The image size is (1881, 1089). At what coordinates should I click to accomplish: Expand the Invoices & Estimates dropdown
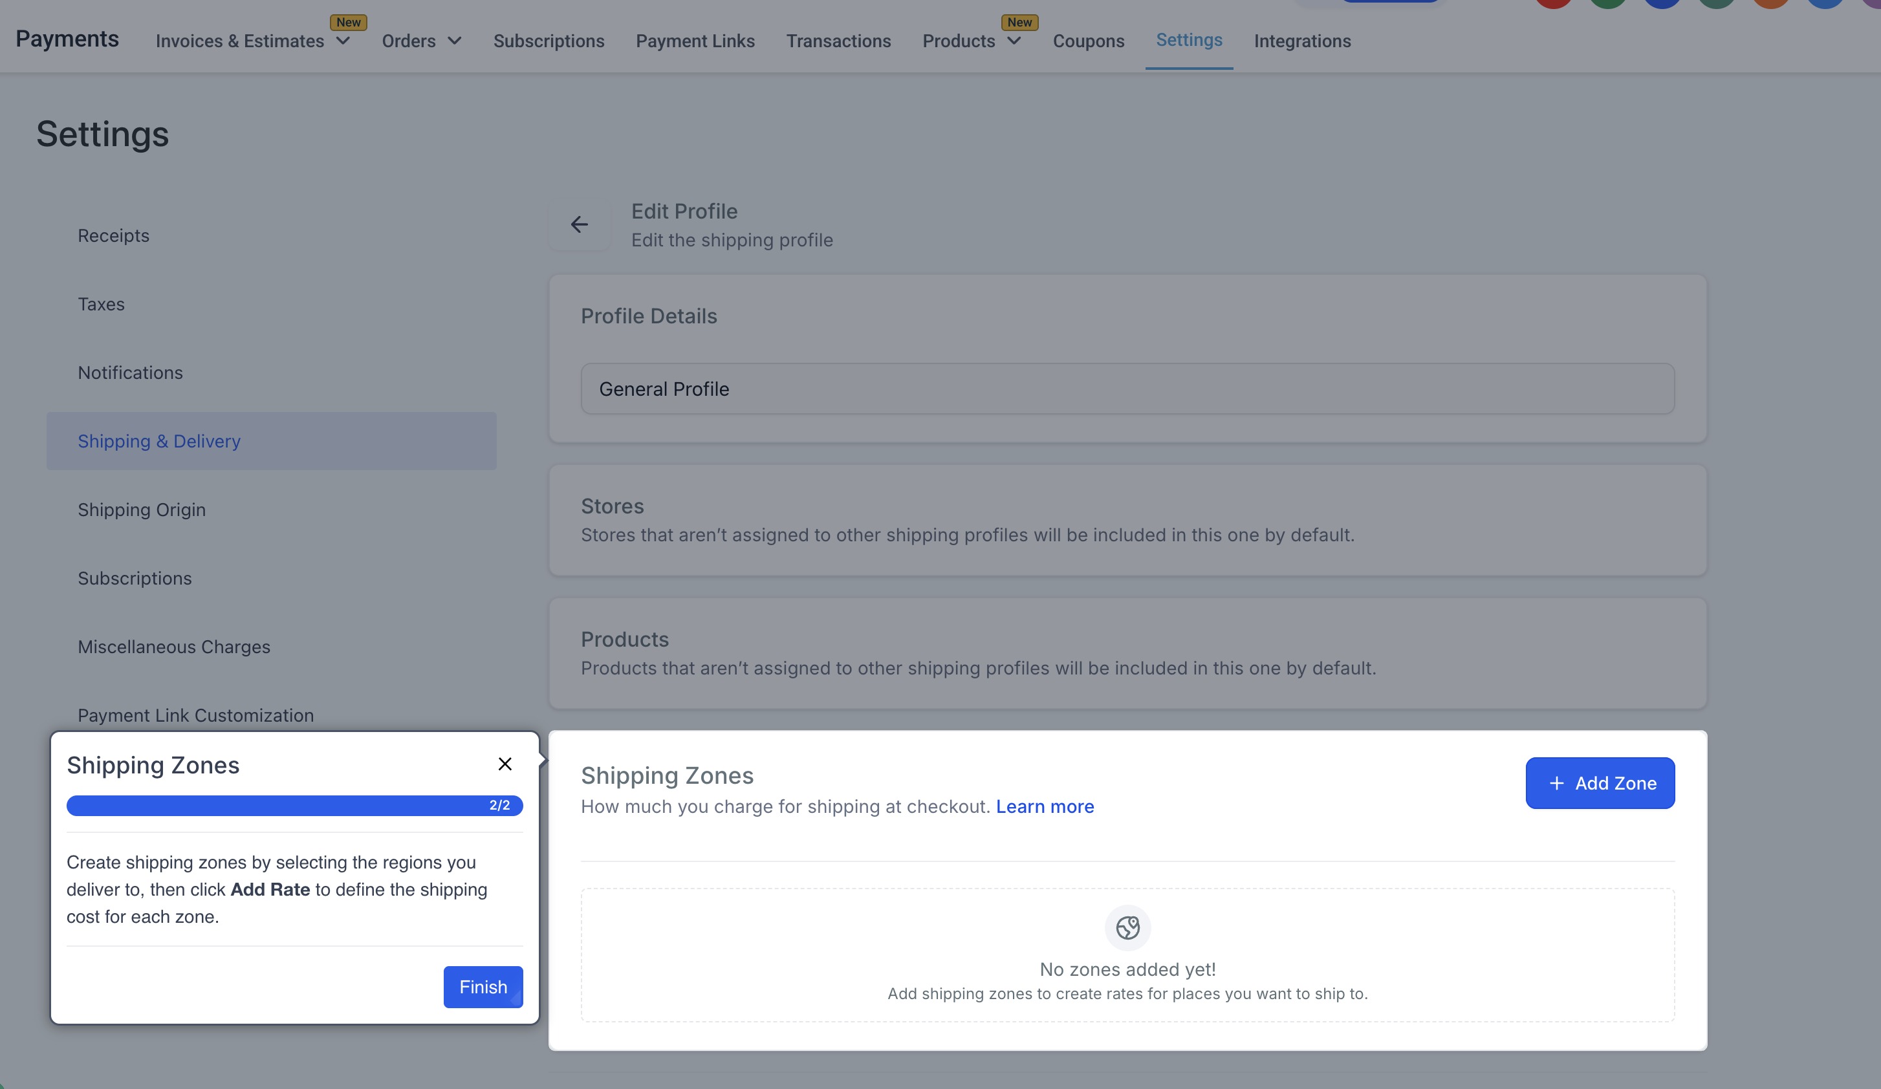343,41
